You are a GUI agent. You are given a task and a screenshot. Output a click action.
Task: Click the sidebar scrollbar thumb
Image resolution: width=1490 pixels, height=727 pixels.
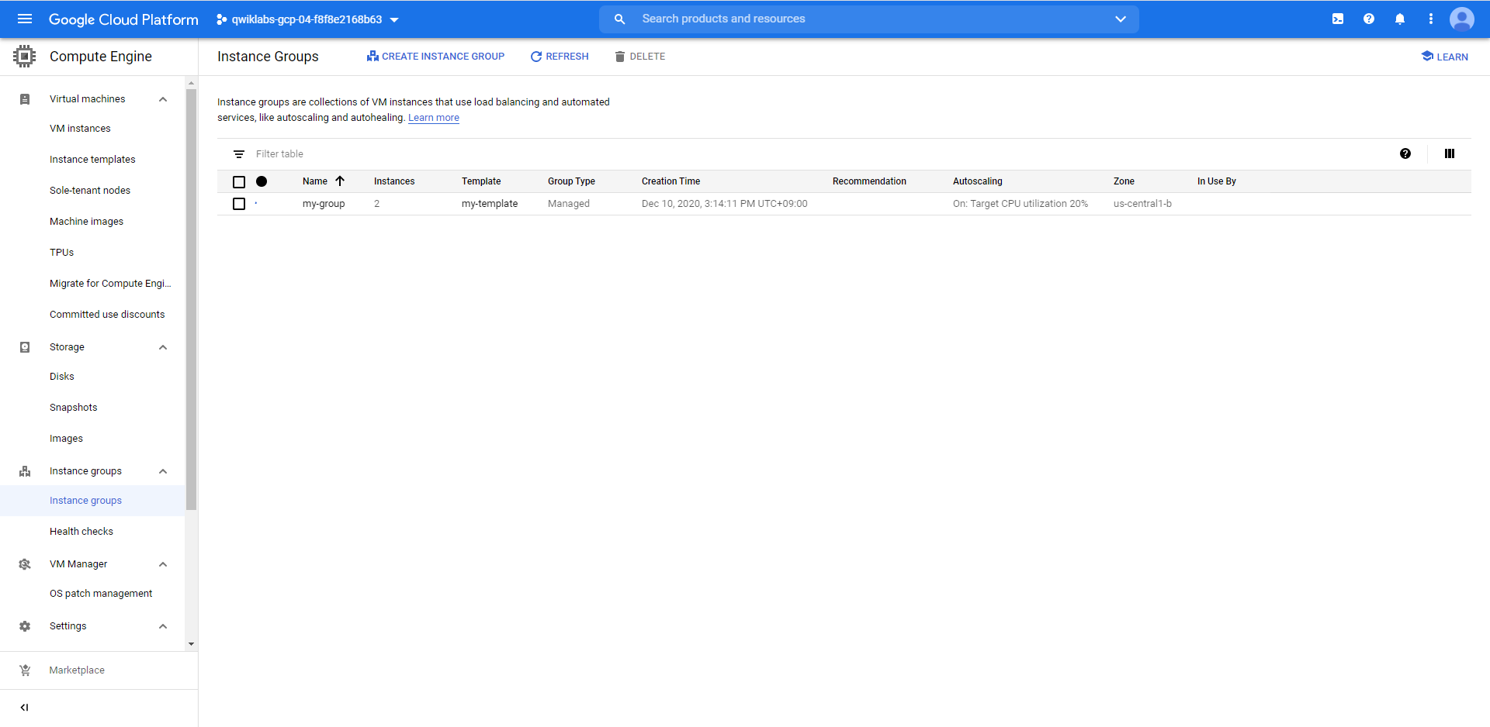192,298
